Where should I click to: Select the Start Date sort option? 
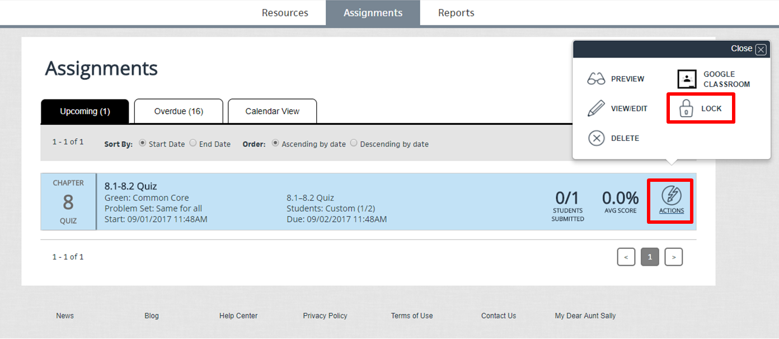point(143,143)
